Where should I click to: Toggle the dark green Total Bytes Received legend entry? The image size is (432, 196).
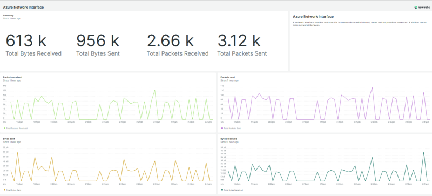(232, 190)
